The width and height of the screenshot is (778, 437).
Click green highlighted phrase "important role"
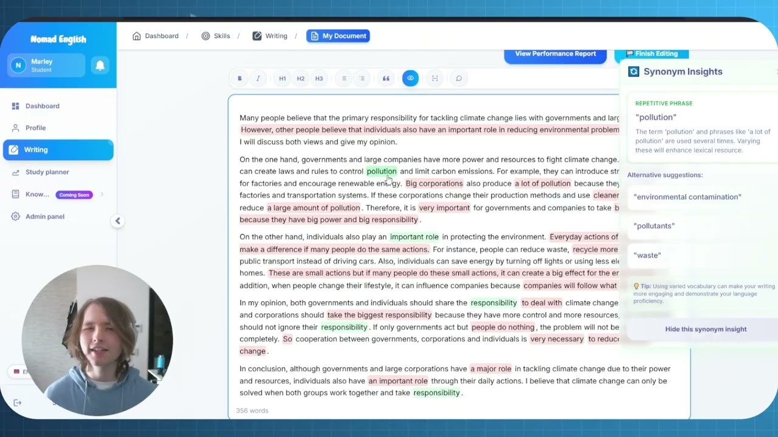414,237
